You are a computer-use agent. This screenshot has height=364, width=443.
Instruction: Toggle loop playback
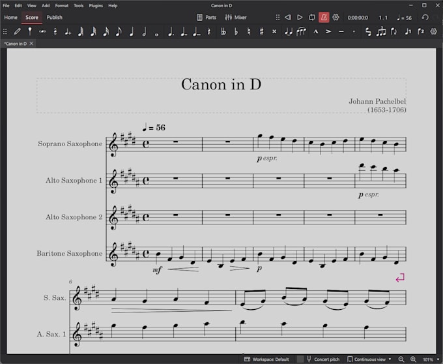click(312, 18)
